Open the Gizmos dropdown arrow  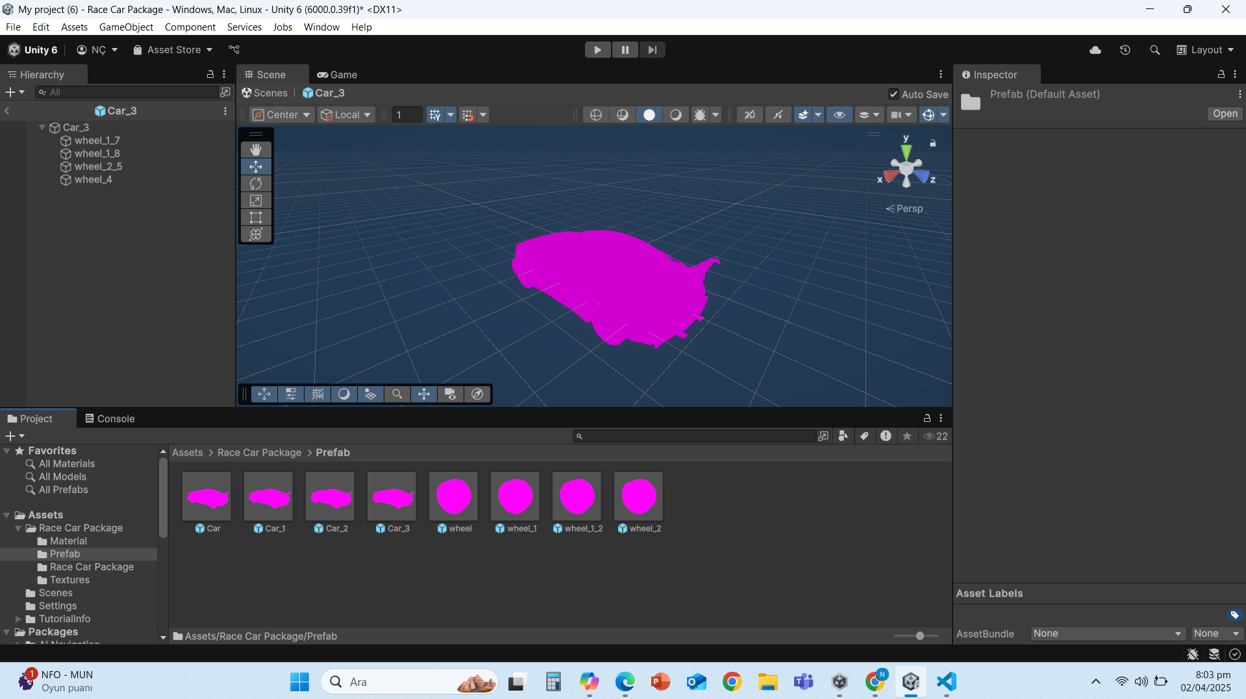(943, 115)
